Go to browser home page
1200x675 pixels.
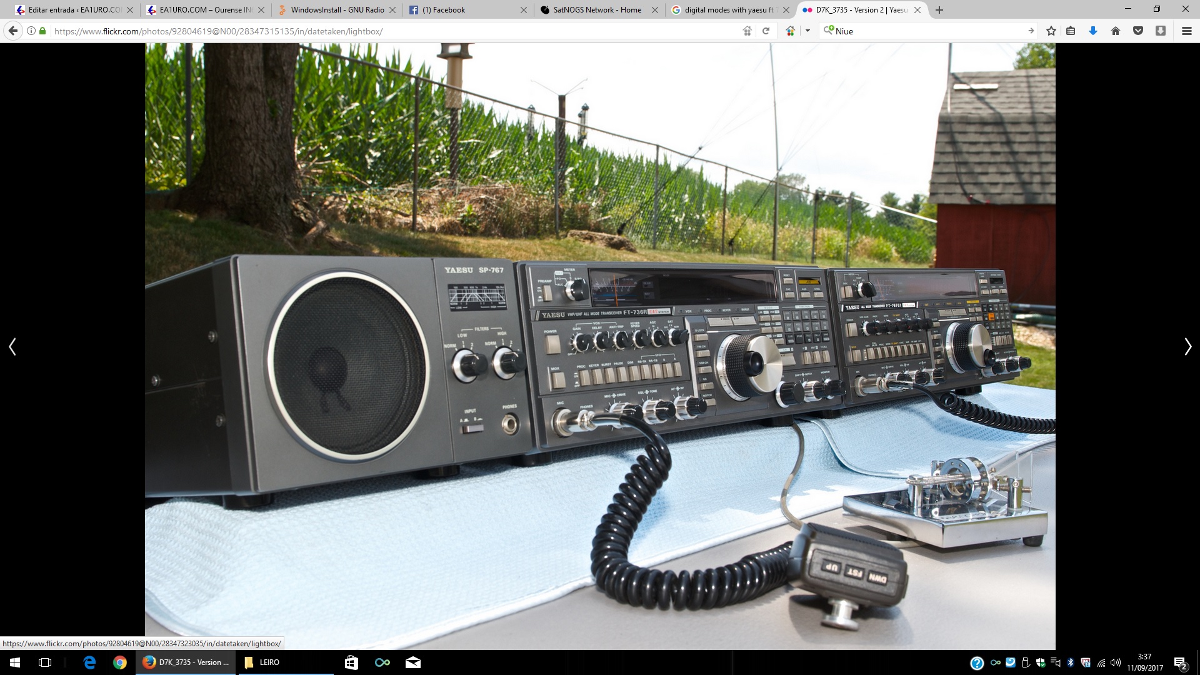point(1116,31)
